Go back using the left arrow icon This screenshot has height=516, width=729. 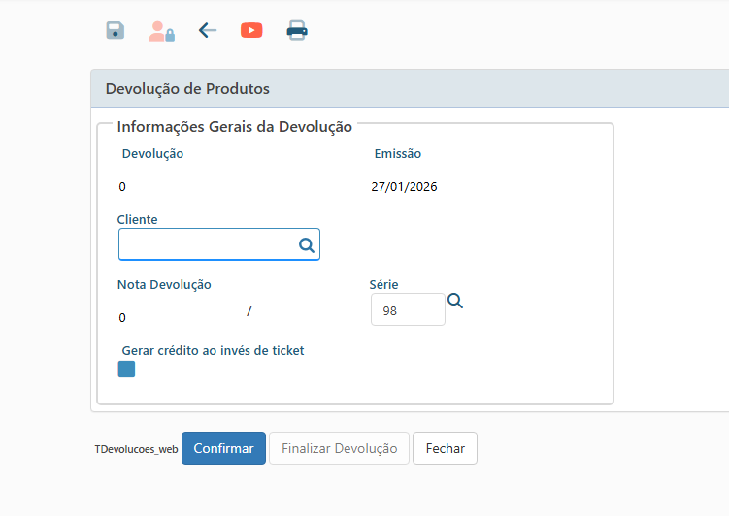click(207, 30)
